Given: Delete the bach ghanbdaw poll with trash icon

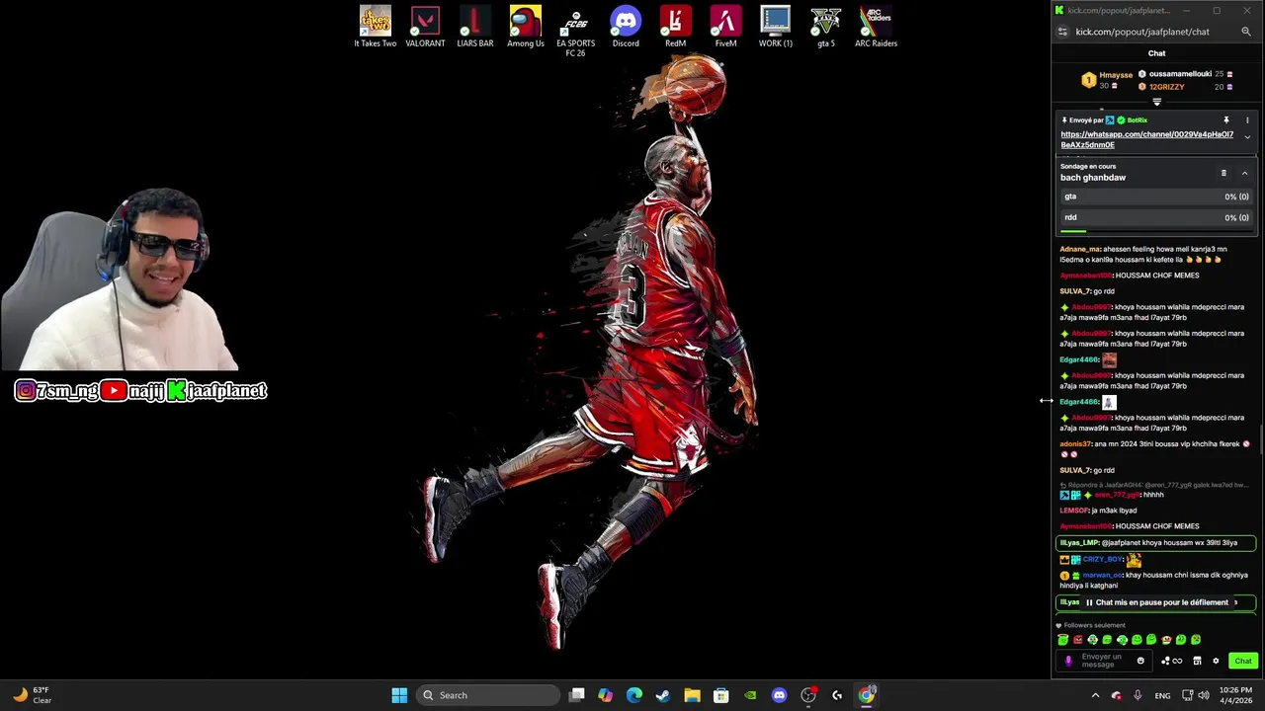Looking at the screenshot, I should [x=1223, y=173].
